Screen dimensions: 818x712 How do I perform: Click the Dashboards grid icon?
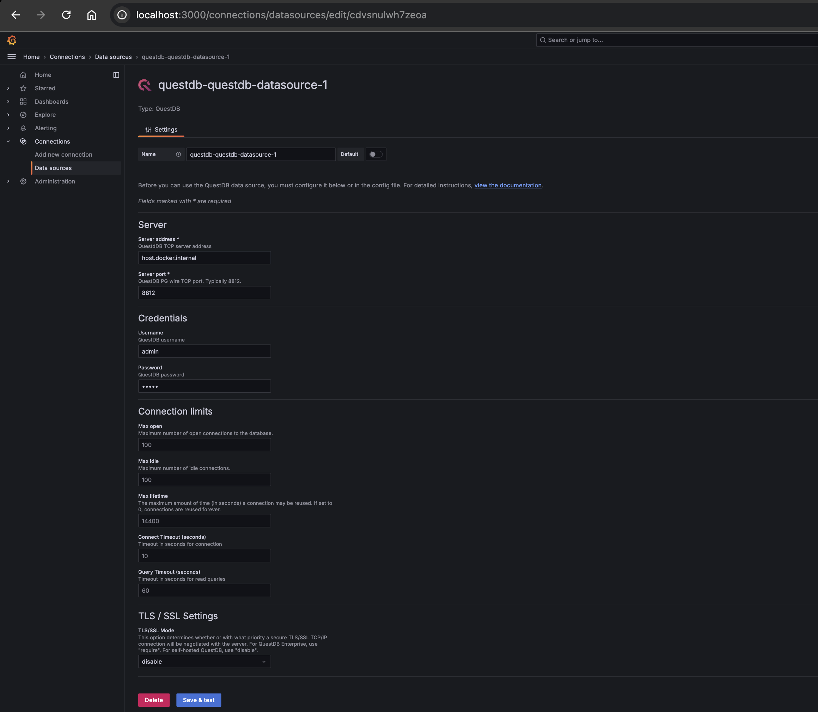coord(23,102)
